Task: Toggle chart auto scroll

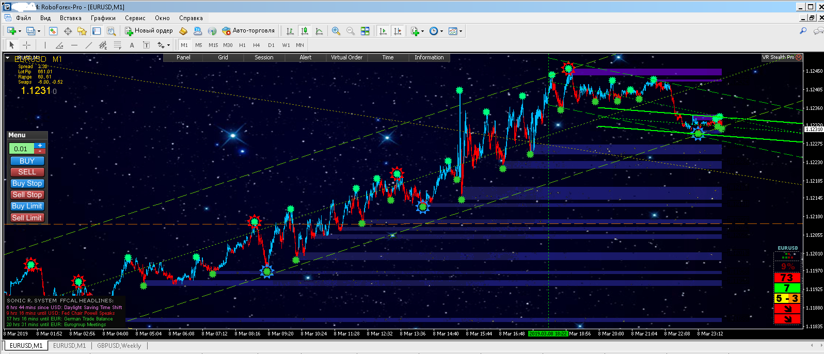Action: (383, 31)
